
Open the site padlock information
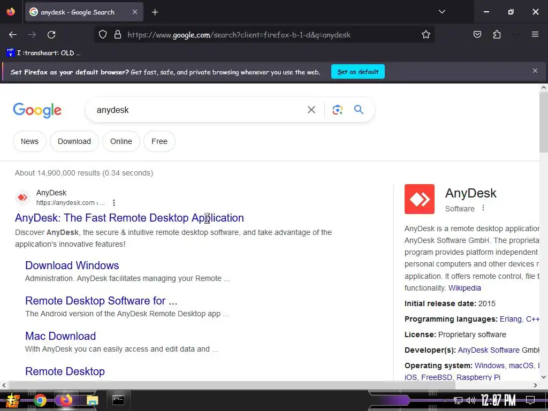click(x=118, y=35)
